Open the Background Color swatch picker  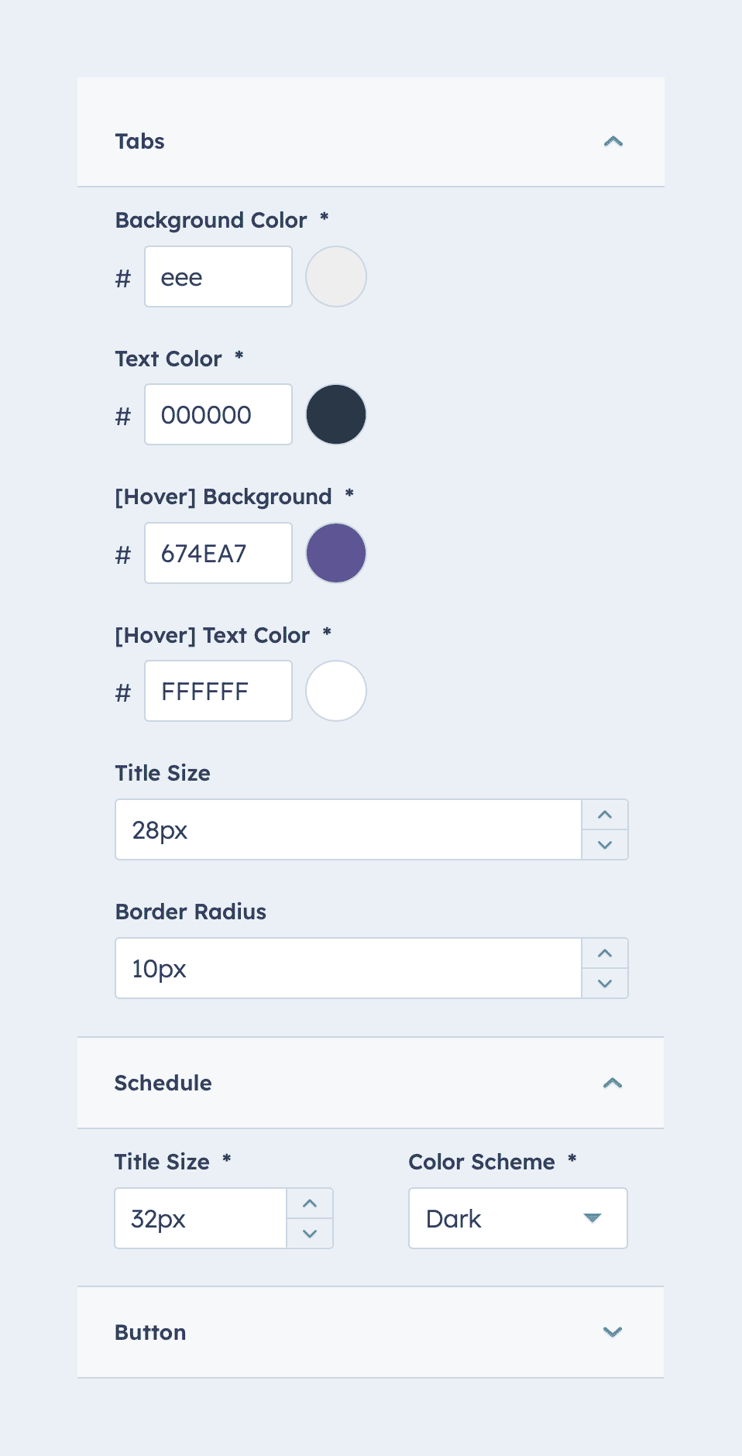coord(336,276)
